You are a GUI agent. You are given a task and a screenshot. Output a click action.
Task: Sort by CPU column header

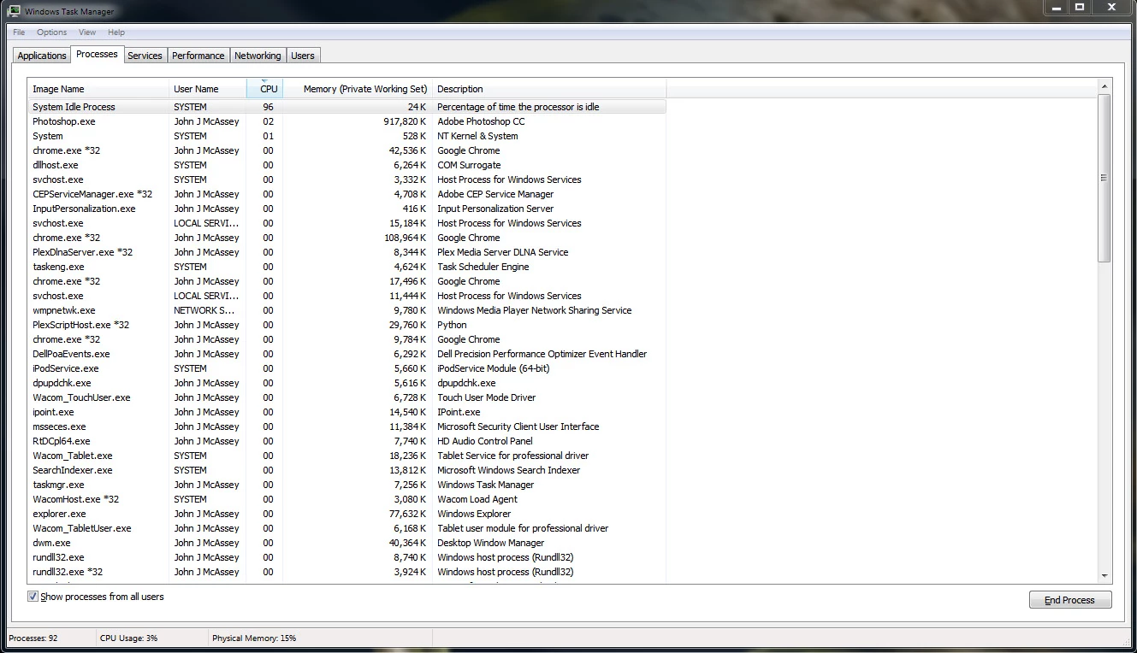pos(264,89)
